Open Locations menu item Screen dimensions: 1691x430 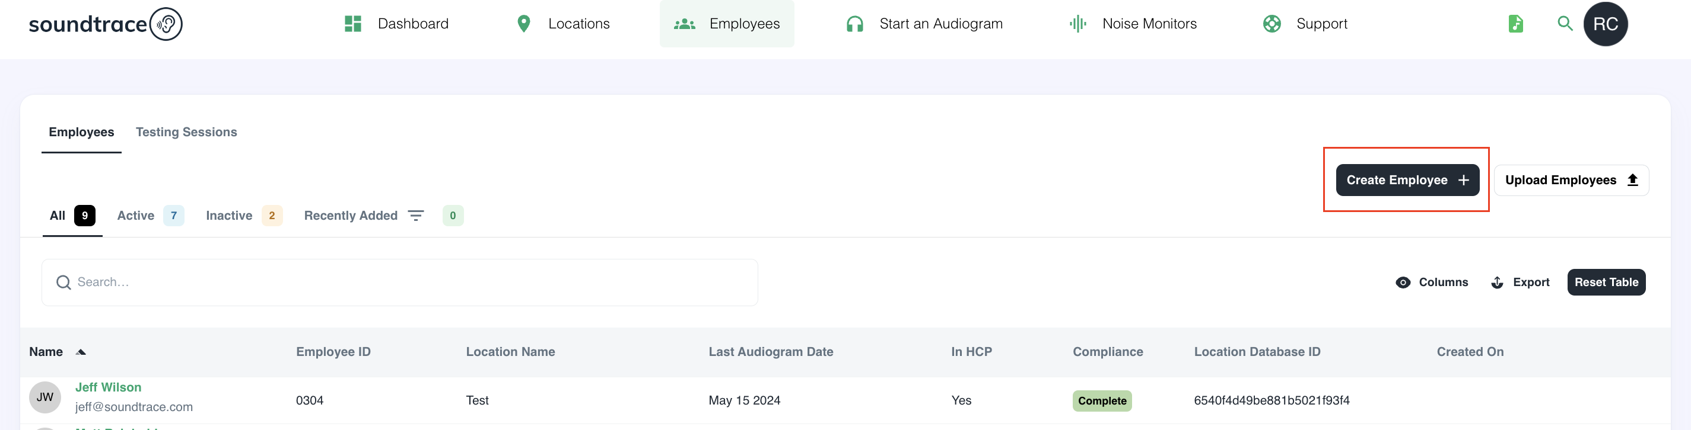click(x=563, y=24)
